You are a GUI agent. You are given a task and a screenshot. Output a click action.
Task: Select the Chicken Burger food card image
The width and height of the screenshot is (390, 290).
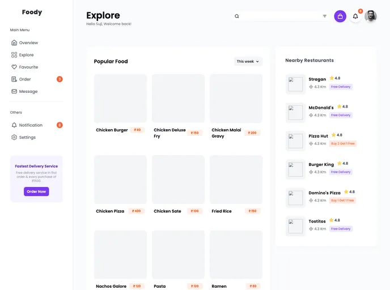click(120, 99)
